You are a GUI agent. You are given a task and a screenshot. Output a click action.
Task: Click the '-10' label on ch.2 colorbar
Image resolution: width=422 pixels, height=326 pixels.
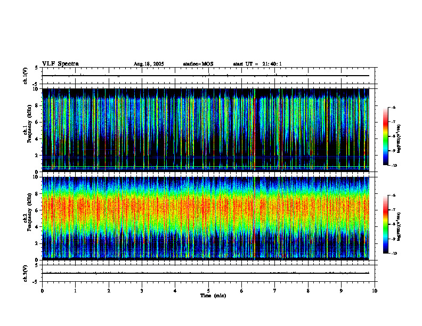(x=394, y=254)
